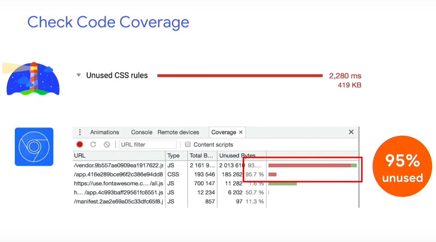Screen dimensions: 436x242
Task: Click the 185 262 unused bytes cell
Action: point(232,174)
